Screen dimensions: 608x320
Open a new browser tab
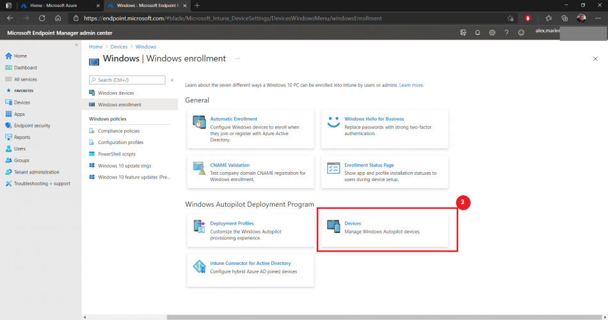[x=197, y=5]
